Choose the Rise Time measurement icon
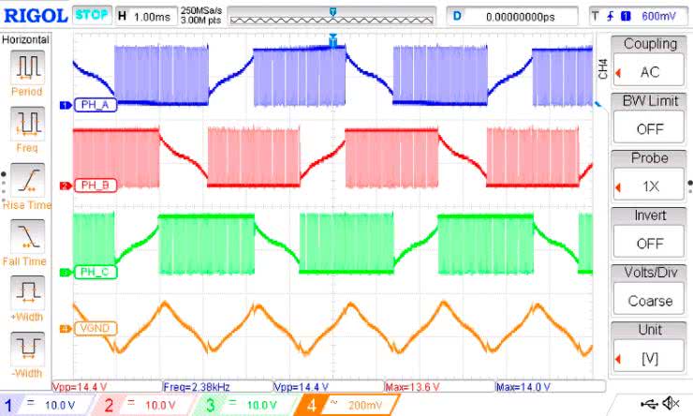The height and width of the screenshot is (416, 693). tap(27, 179)
